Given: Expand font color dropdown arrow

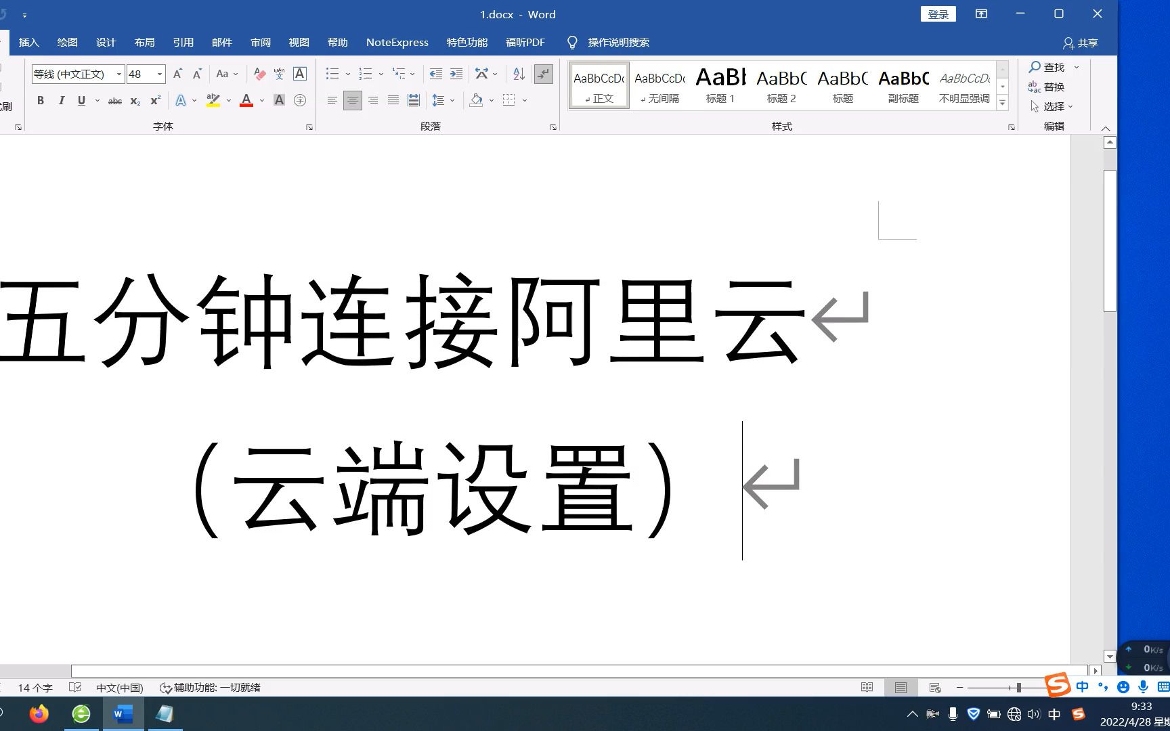Looking at the screenshot, I should pos(262,100).
